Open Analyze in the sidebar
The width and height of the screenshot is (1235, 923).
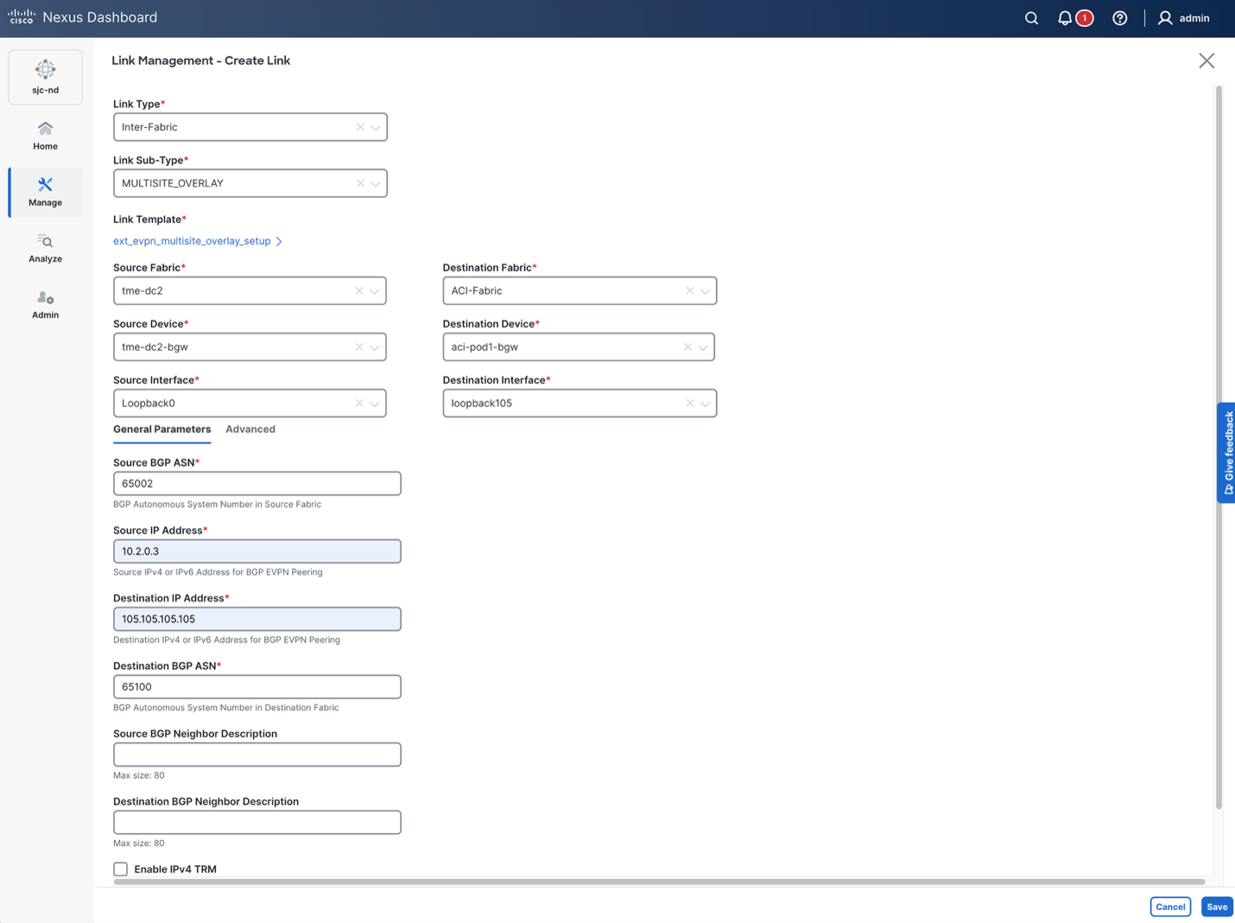point(45,248)
